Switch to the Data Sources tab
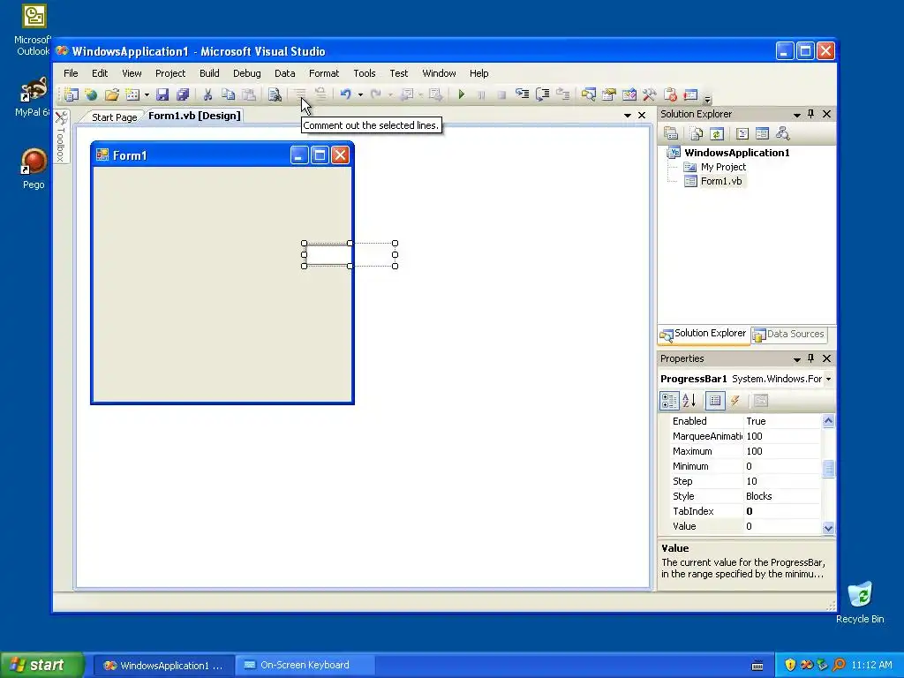 (x=789, y=335)
